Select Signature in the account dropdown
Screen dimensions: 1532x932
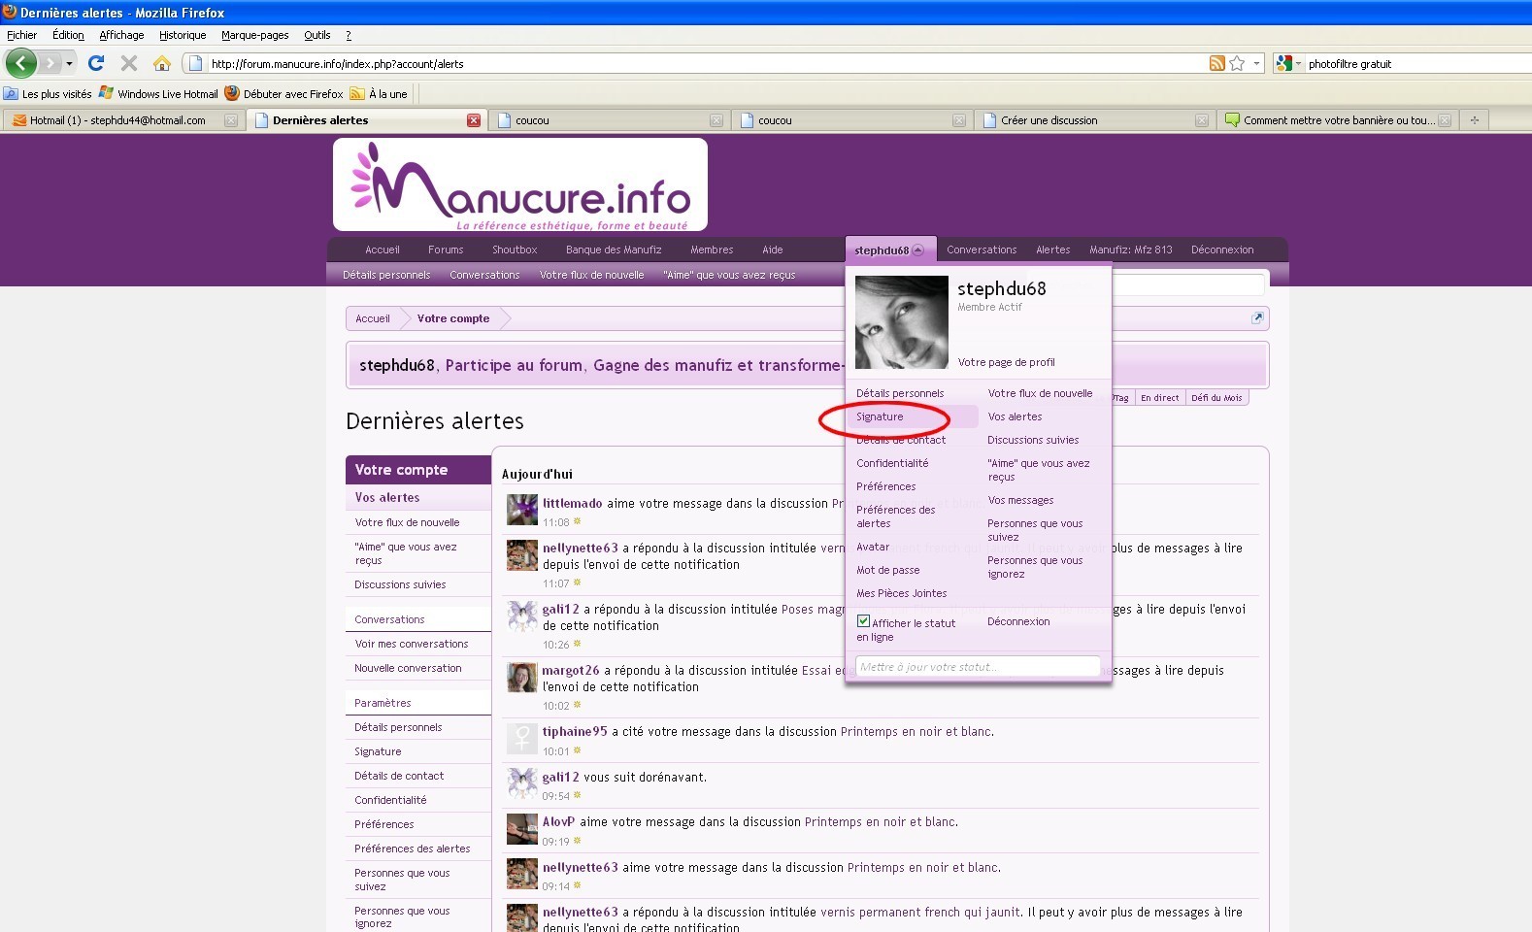coord(880,416)
